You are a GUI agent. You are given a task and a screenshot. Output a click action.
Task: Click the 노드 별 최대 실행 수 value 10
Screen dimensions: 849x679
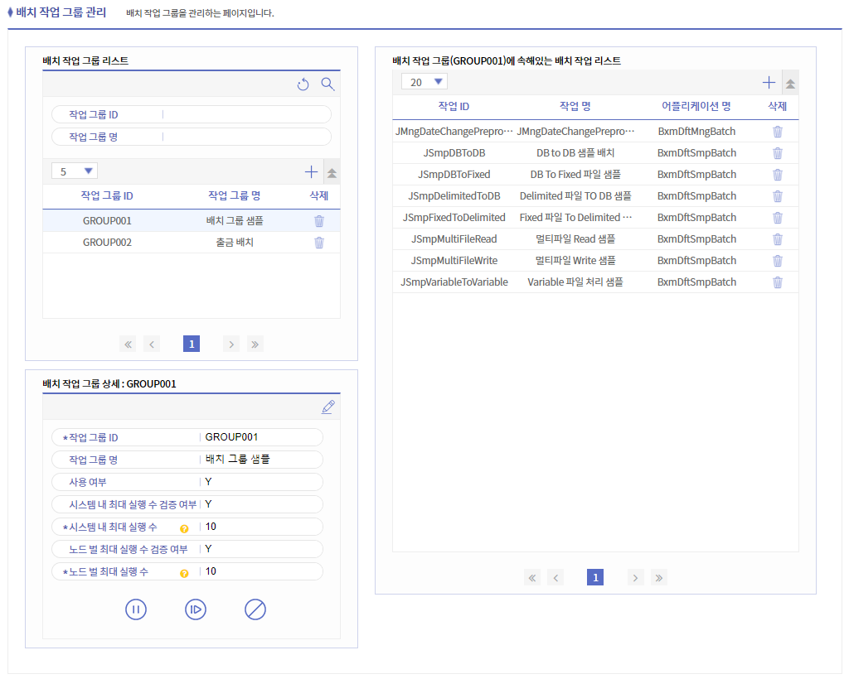tap(211, 571)
